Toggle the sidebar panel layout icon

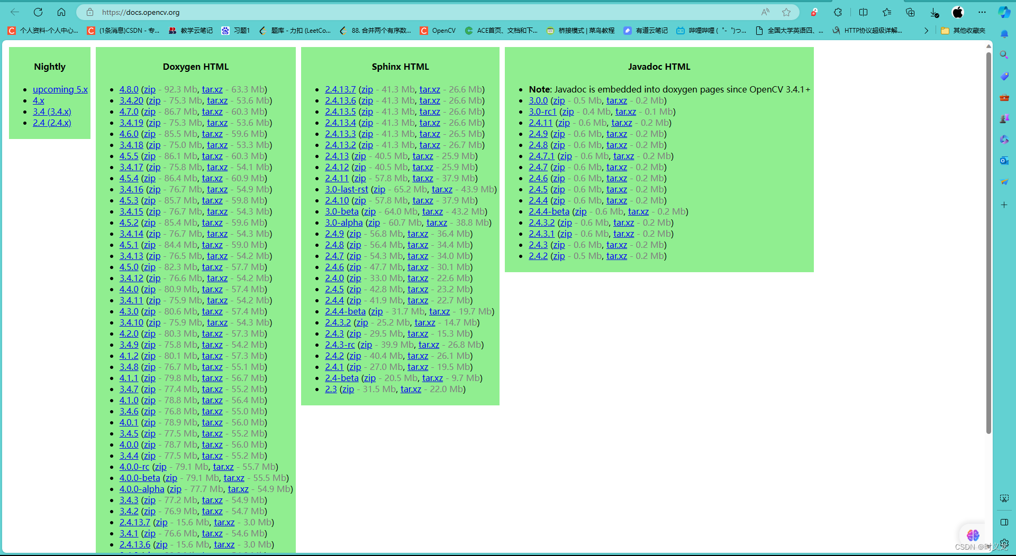1004,522
